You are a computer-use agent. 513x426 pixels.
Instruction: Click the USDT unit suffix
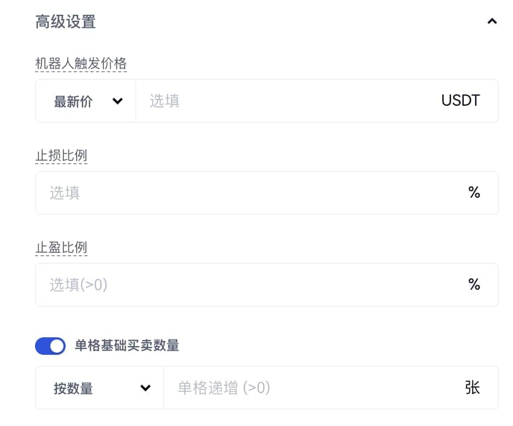(x=460, y=101)
